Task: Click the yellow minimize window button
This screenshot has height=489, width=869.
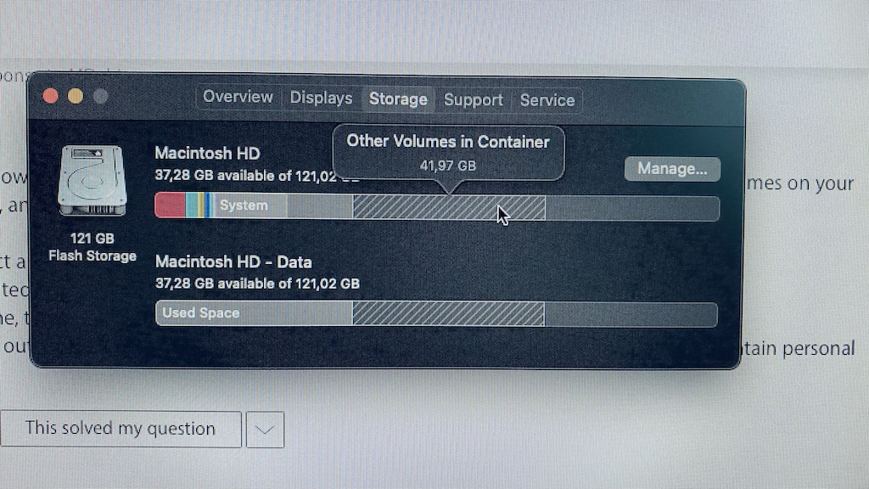Action: (x=76, y=96)
